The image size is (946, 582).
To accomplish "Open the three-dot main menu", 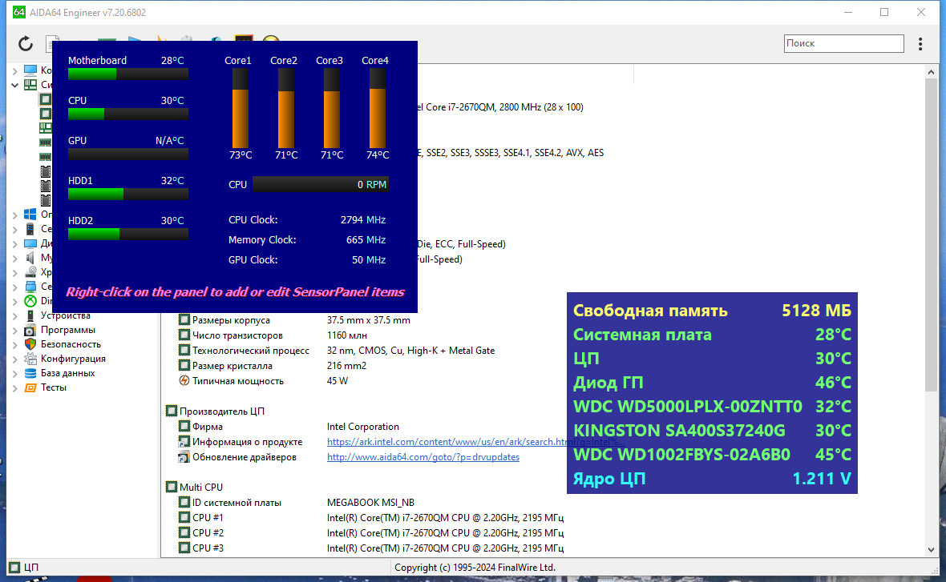I will 920,43.
